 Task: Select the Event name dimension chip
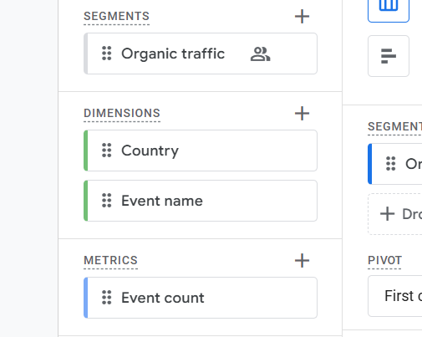[201, 201]
